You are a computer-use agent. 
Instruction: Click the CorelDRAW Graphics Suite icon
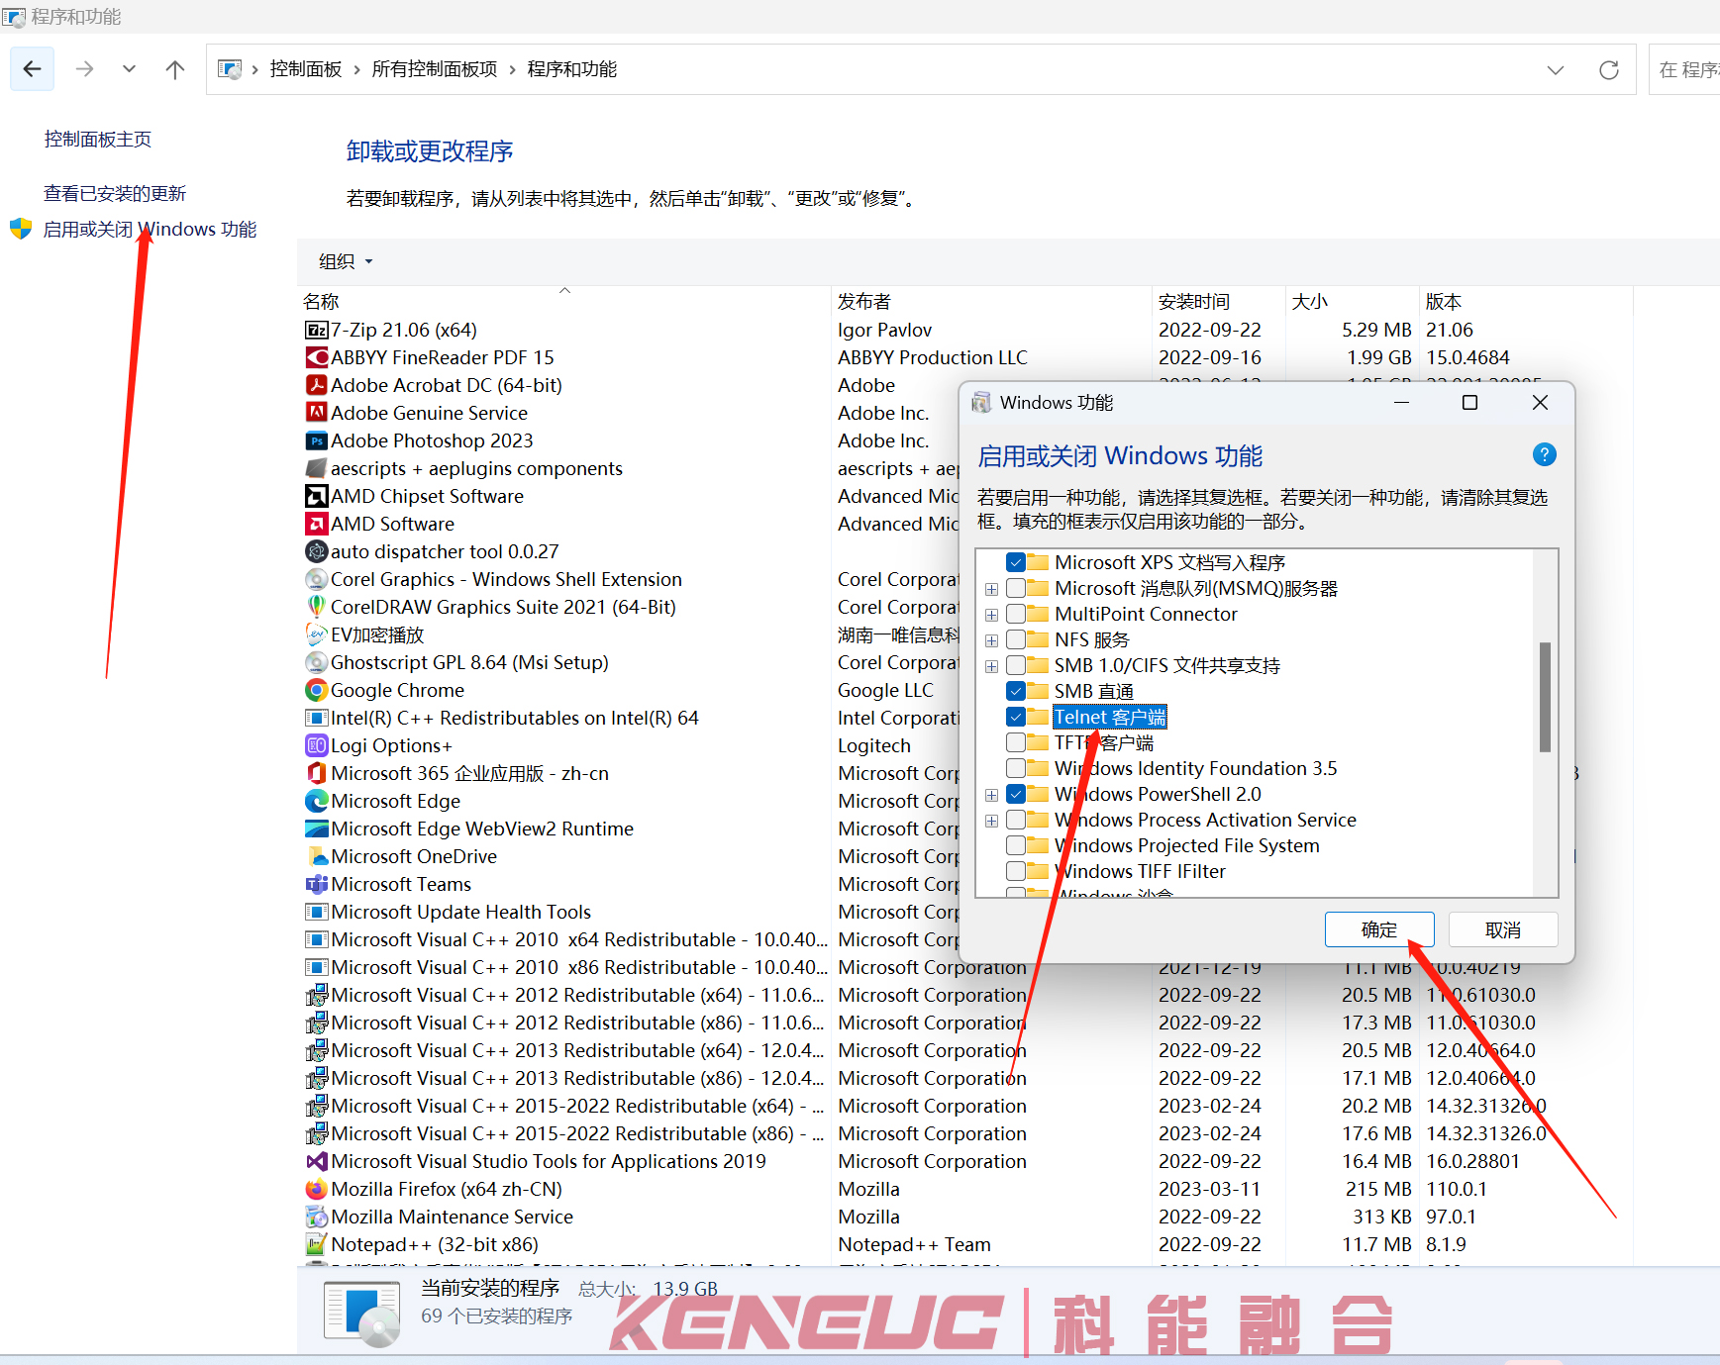coord(317,607)
